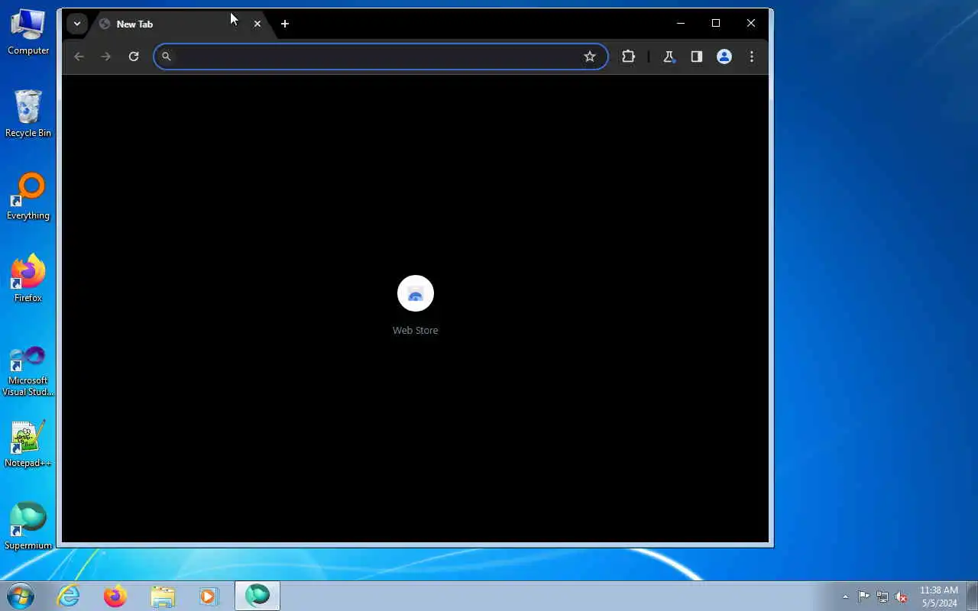Close the browser window
Viewport: 978px width, 611px height.
751,24
